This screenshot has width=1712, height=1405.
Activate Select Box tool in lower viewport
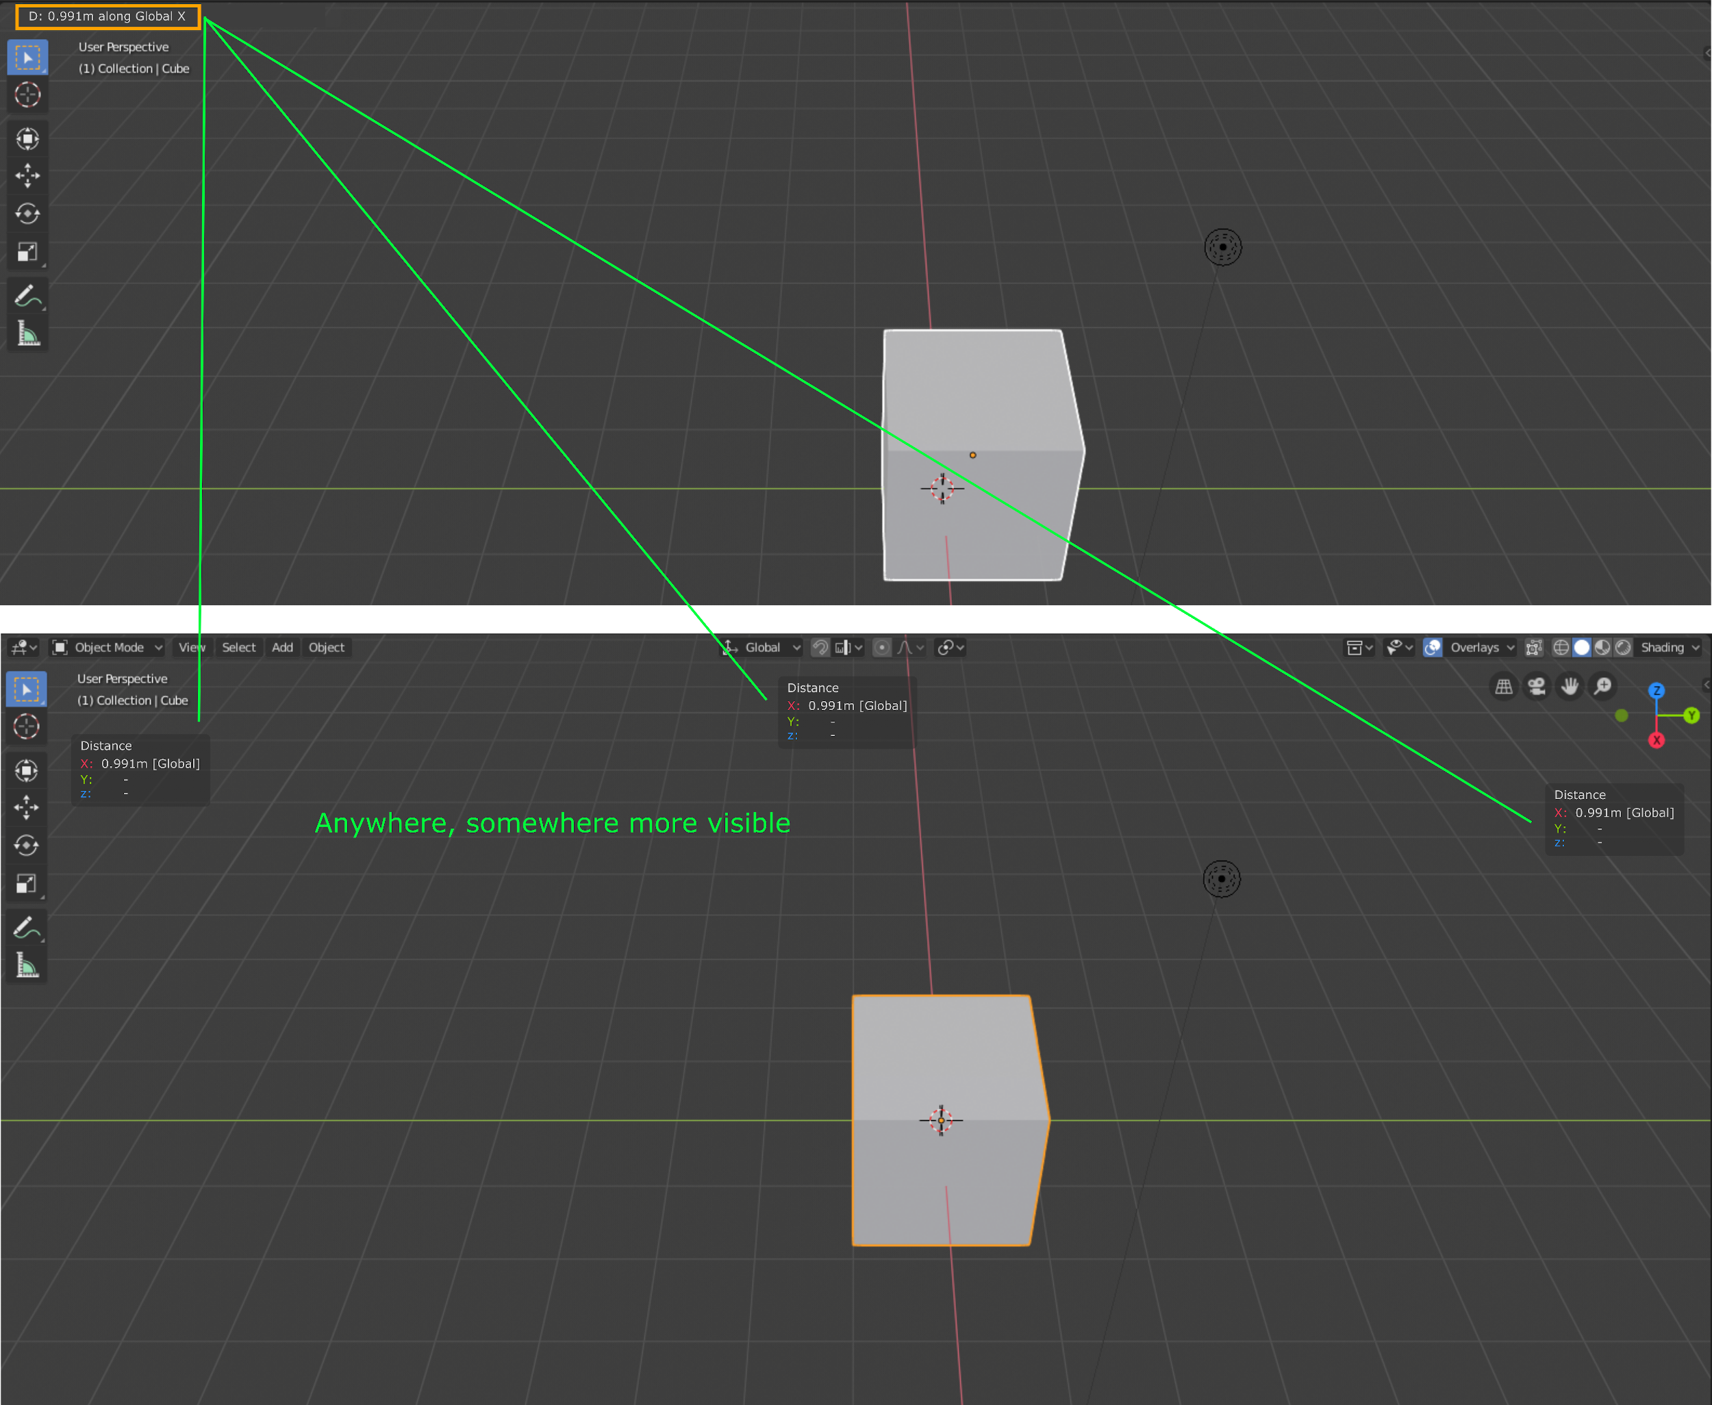coord(26,689)
